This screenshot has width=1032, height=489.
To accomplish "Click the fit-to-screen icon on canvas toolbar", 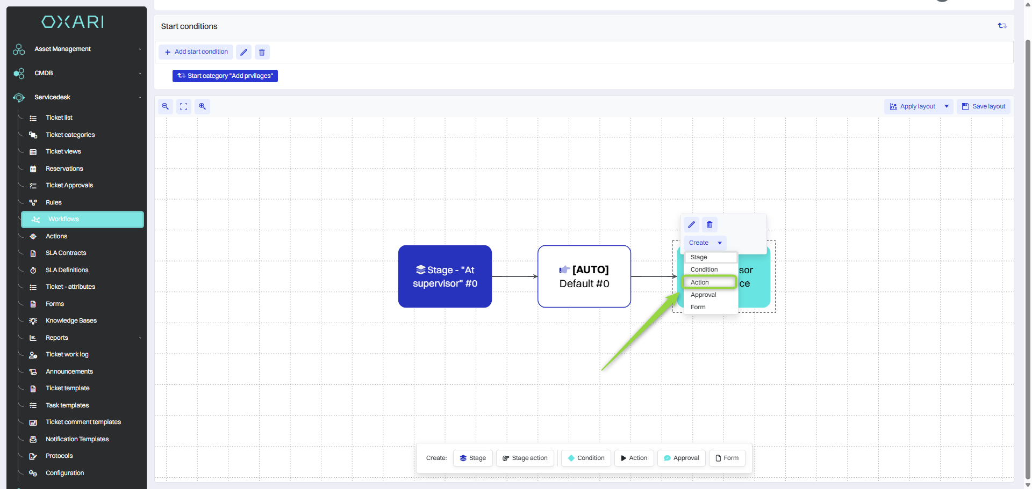I will point(184,106).
